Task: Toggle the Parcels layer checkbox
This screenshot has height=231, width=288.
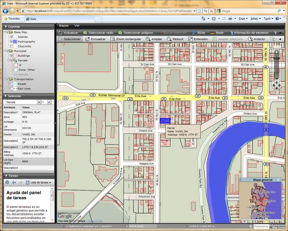Action: (11, 60)
